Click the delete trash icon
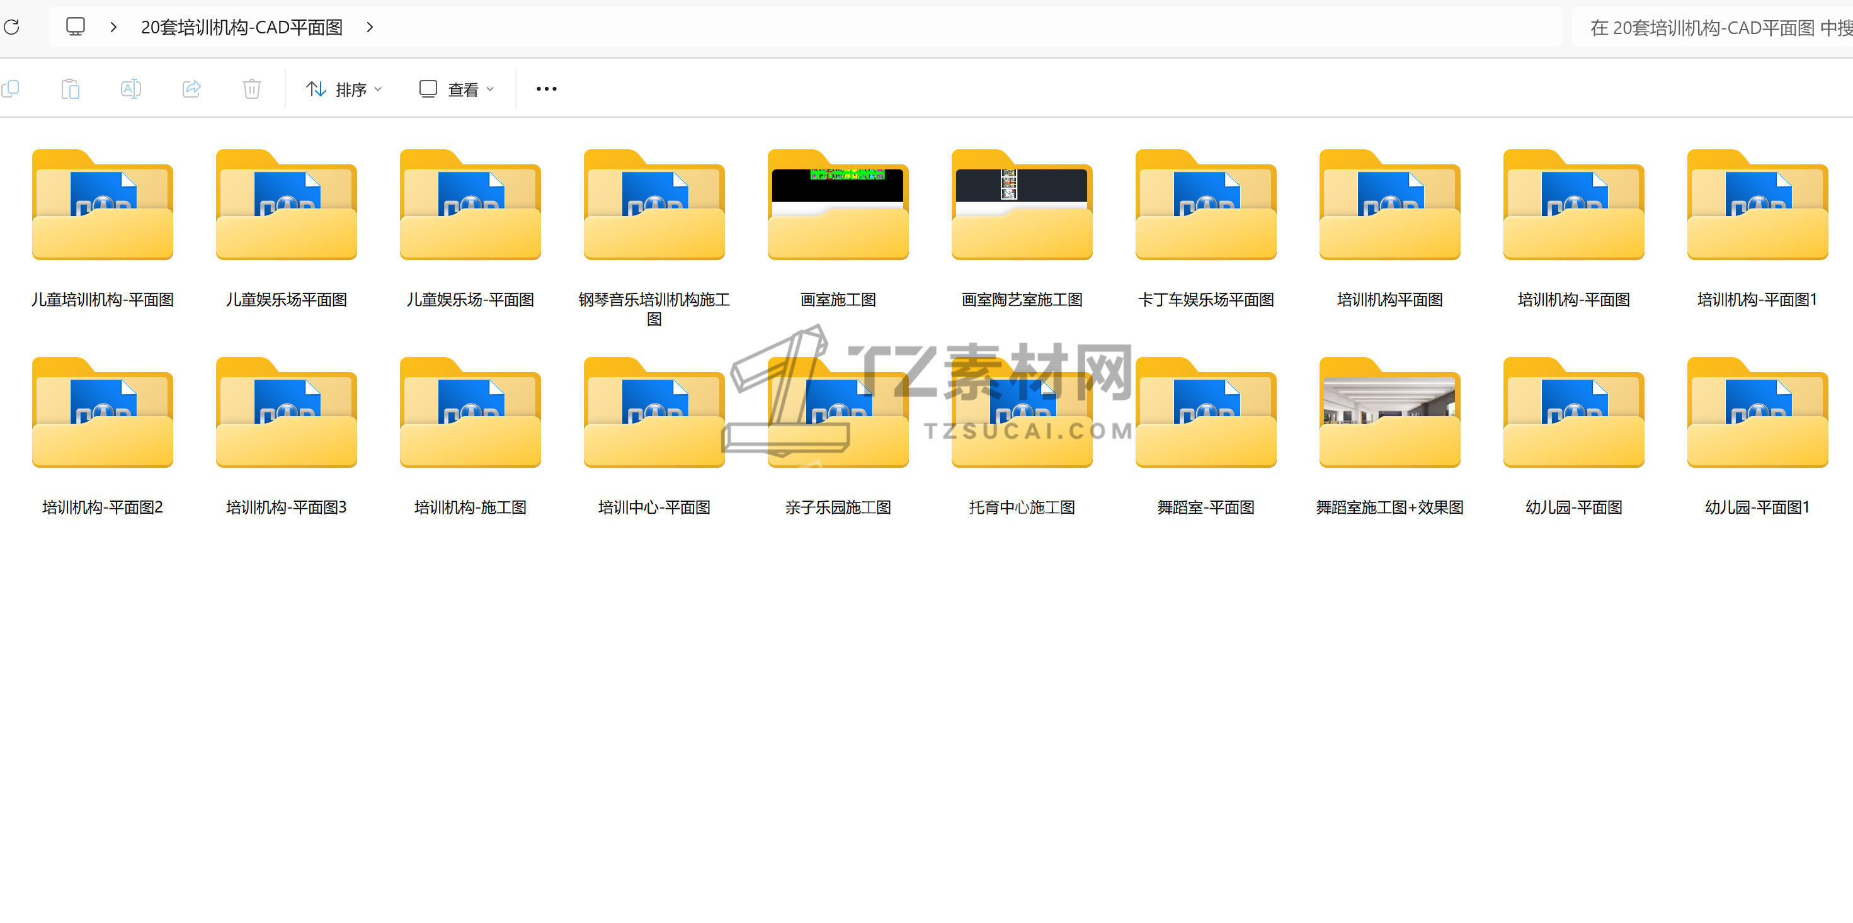The height and width of the screenshot is (923, 1853). coord(252,88)
